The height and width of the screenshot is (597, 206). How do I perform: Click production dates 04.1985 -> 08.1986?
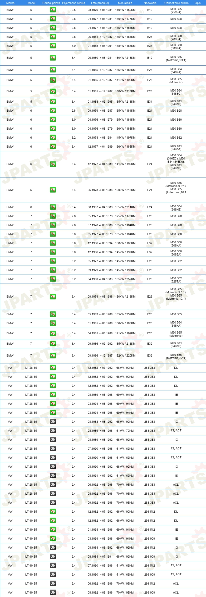point(100,333)
